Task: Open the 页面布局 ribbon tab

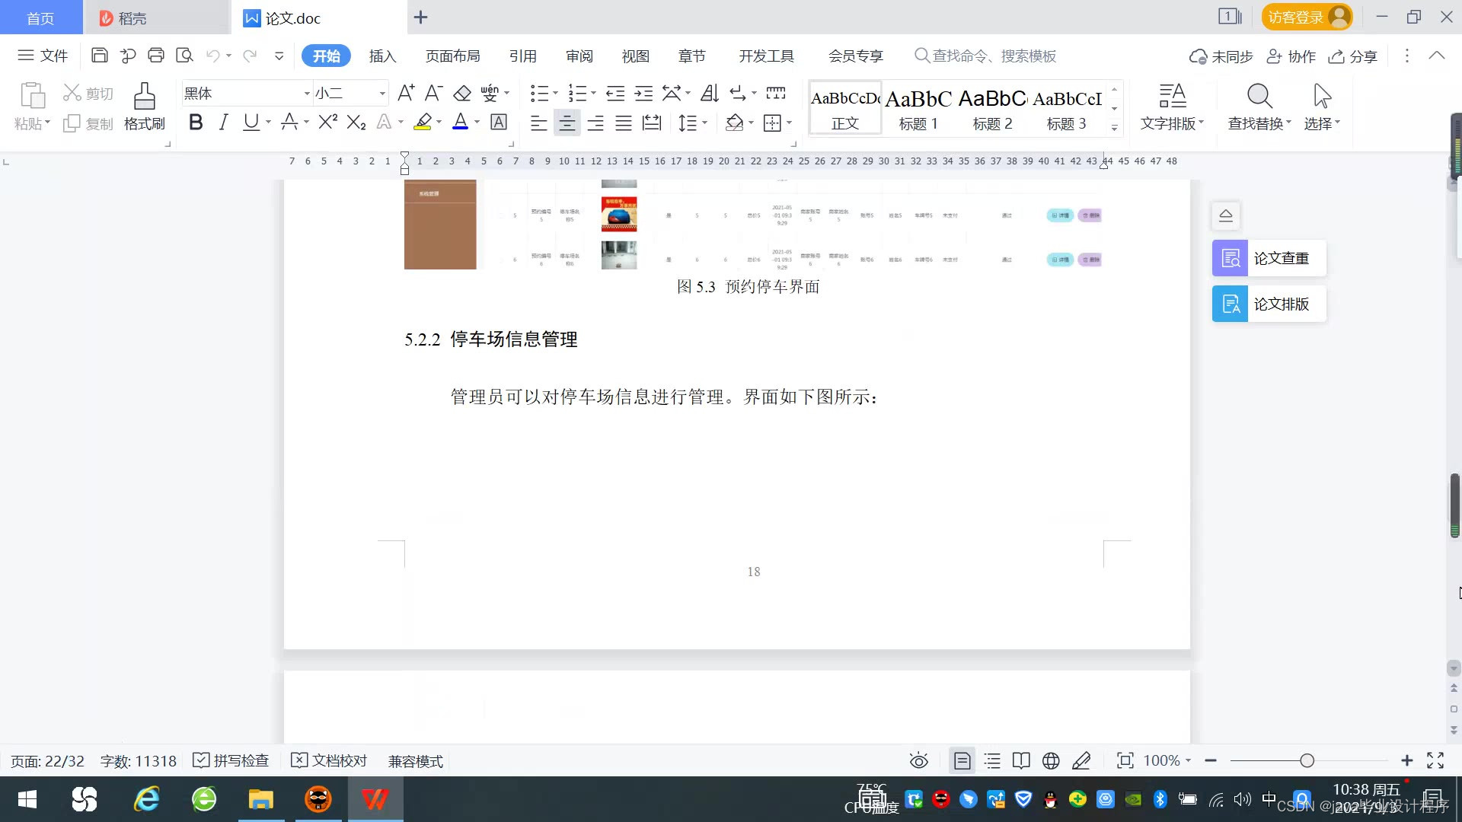Action: (452, 56)
